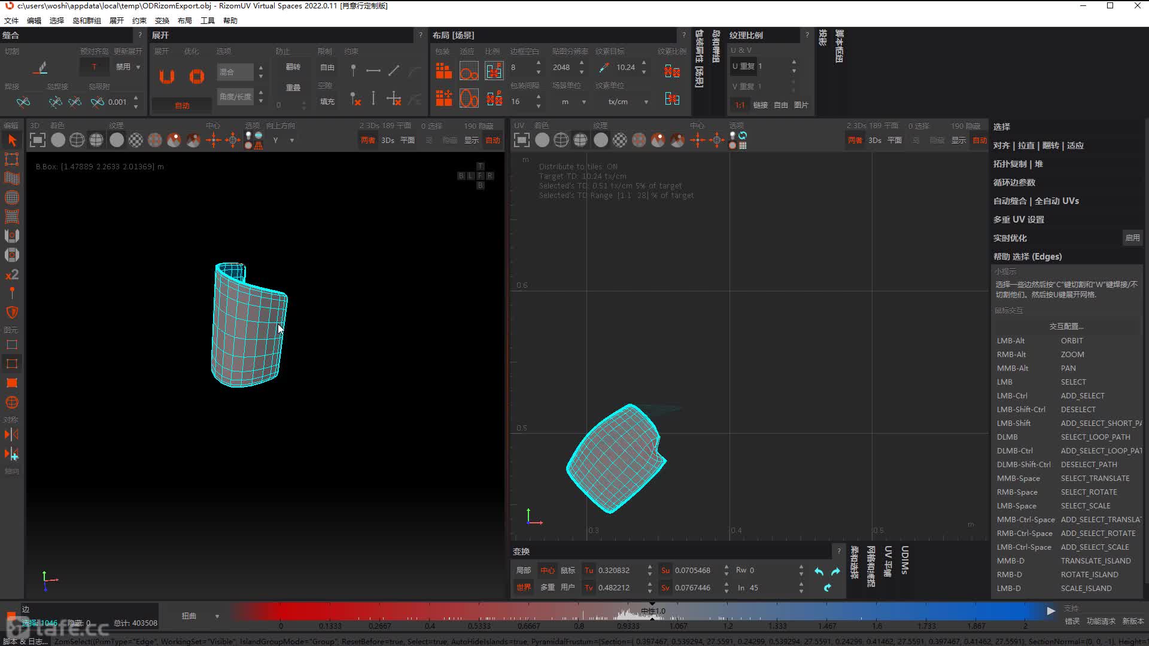Select the arrow pointer tool in left sidebar
The height and width of the screenshot is (646, 1149).
click(11, 141)
